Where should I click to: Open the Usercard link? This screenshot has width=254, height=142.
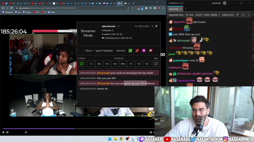pyautogui.click(x=121, y=50)
